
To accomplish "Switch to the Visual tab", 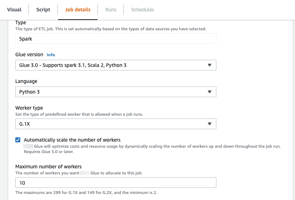I will tap(14, 10).
